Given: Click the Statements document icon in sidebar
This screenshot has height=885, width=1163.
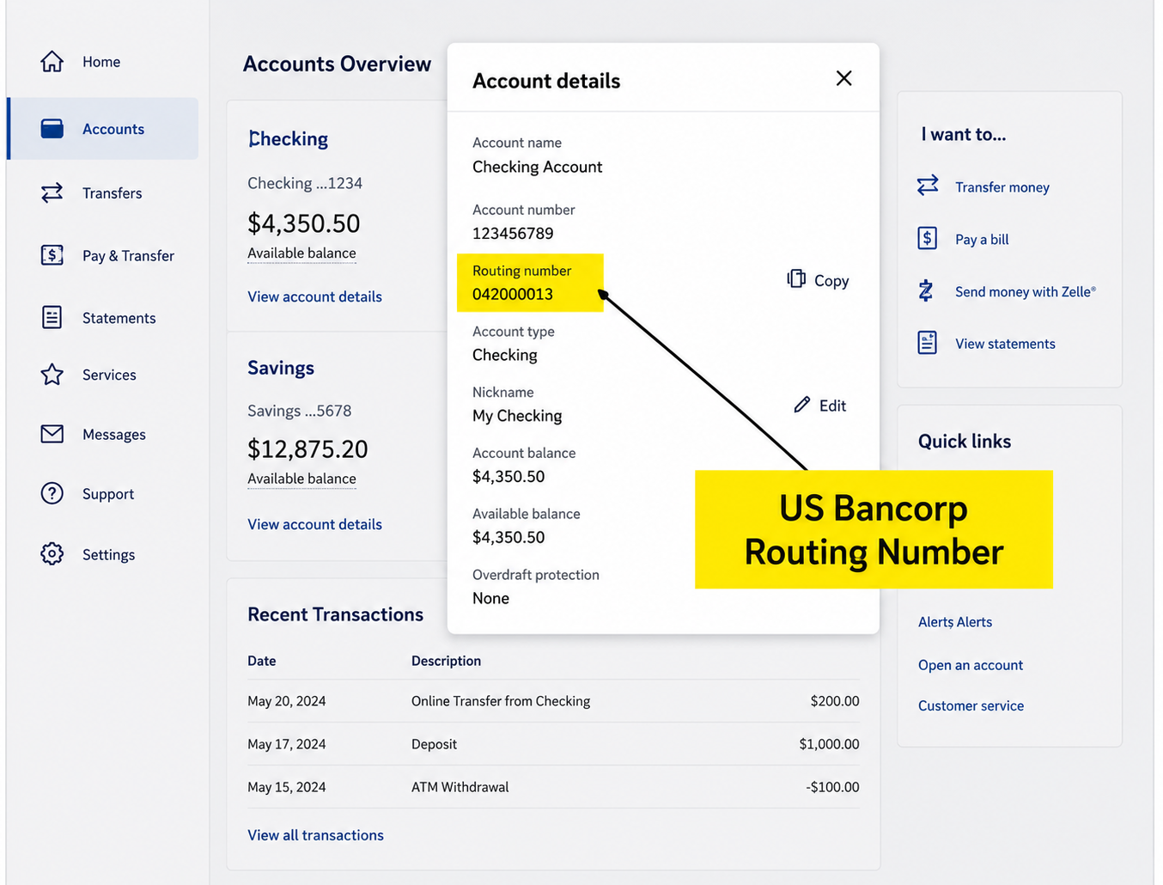Looking at the screenshot, I should point(52,317).
